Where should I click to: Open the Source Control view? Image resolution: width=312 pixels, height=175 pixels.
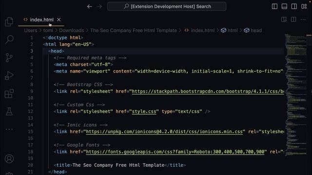9,57
